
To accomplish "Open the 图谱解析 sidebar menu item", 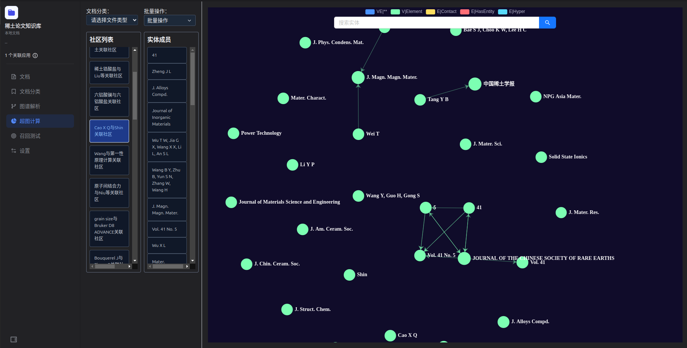I will pos(40,106).
